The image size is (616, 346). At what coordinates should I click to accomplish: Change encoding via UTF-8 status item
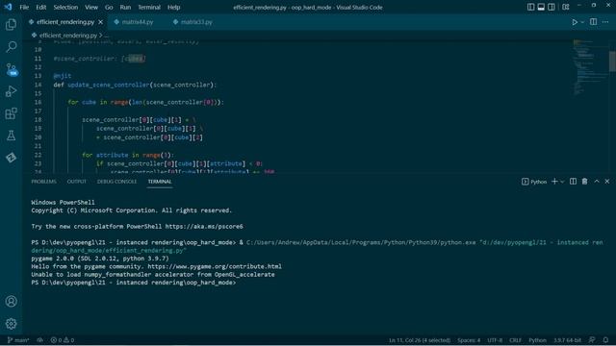pos(495,340)
